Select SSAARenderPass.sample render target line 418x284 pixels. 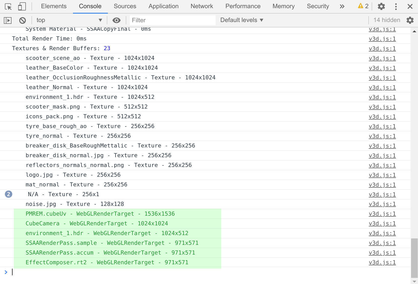coord(112,243)
